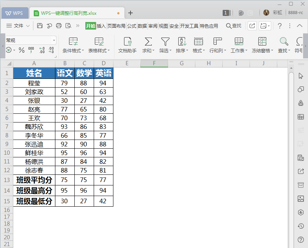Click the currency format icon
The image size is (308, 248).
click(x=9, y=50)
